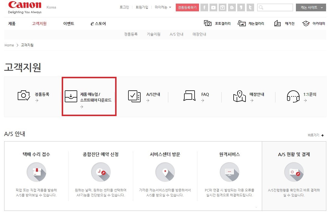Click the 고객지원 breadcrumb
The image size is (328, 215).
point(27,45)
